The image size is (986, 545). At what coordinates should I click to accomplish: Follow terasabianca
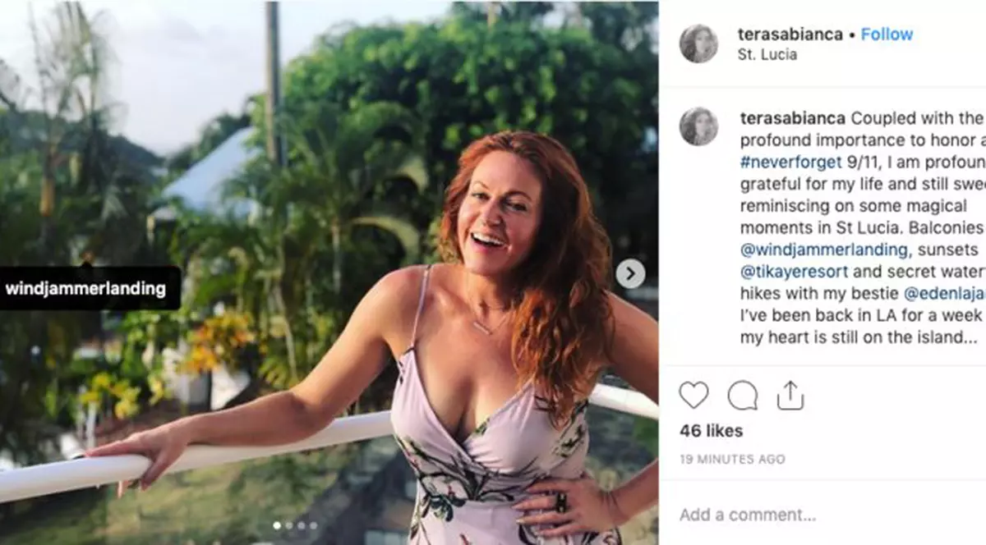(x=887, y=34)
